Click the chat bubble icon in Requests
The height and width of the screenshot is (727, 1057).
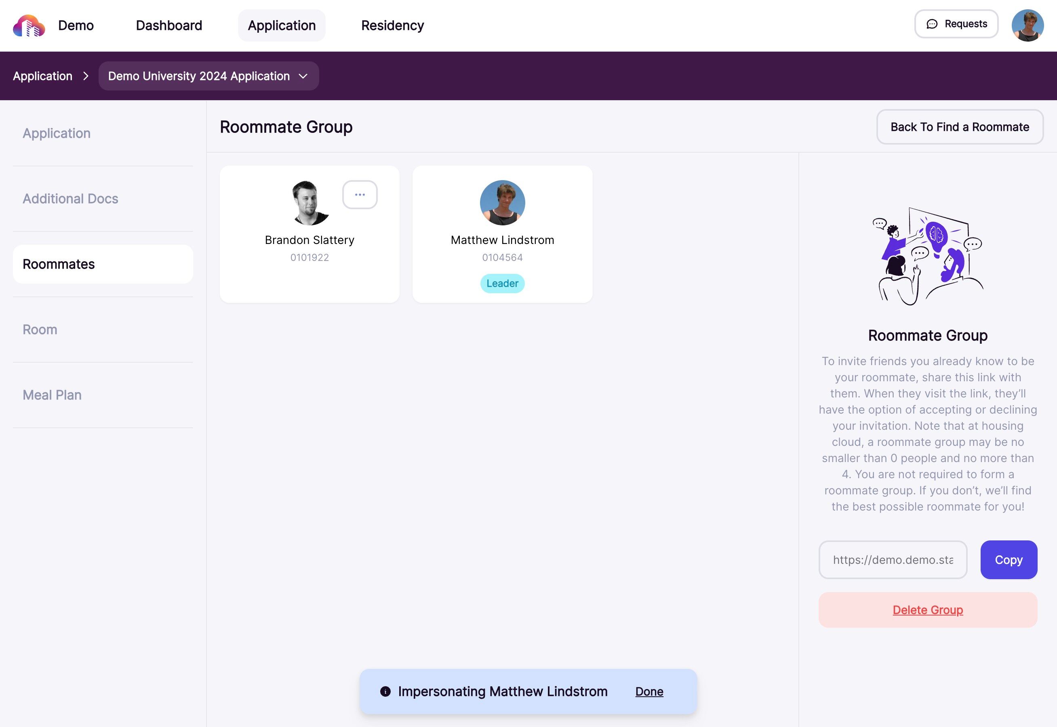[x=932, y=24]
